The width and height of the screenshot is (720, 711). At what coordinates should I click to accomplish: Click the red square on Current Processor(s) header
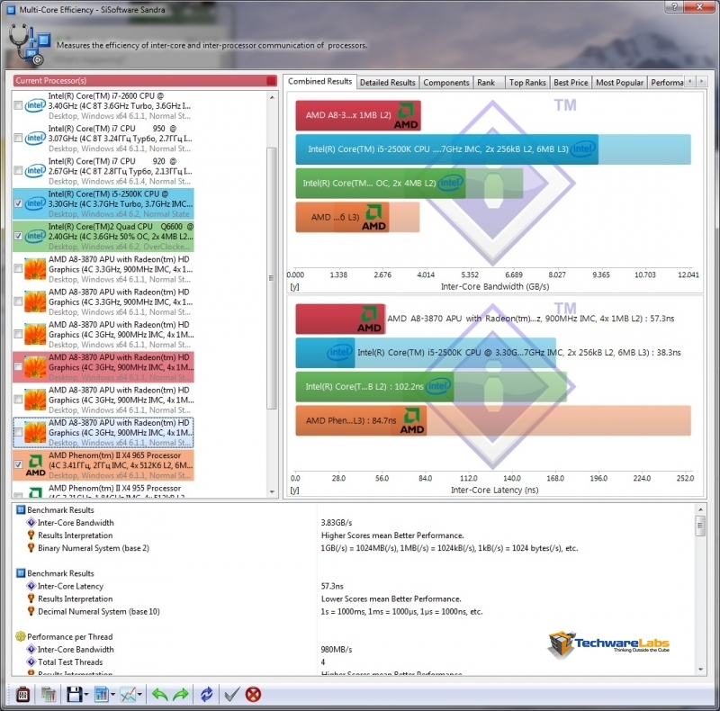pos(272,81)
